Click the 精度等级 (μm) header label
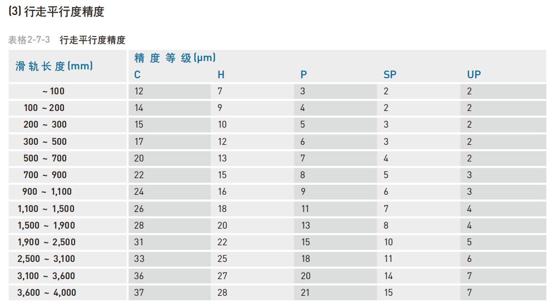The height and width of the screenshot is (303, 552). [x=175, y=58]
